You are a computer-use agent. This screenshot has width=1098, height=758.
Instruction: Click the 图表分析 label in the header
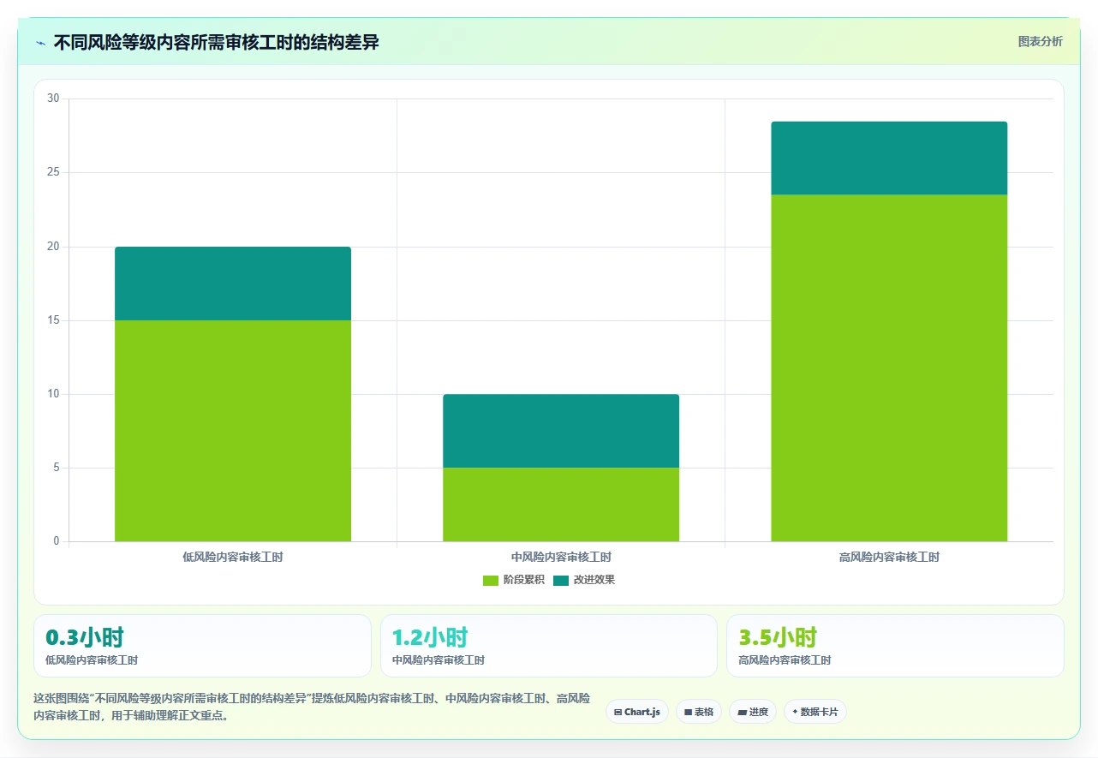click(1040, 42)
